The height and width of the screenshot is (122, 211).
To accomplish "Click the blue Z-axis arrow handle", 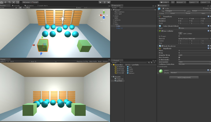I will point(41,54).
